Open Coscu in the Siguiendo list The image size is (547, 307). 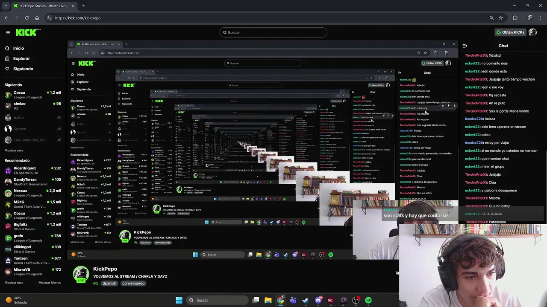[33, 95]
